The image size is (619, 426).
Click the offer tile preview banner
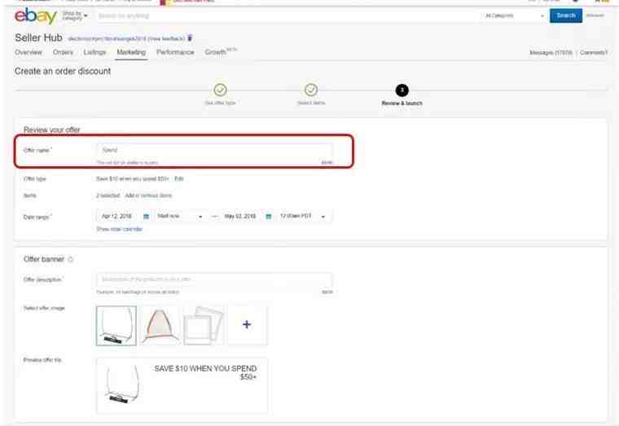pyautogui.click(x=182, y=385)
